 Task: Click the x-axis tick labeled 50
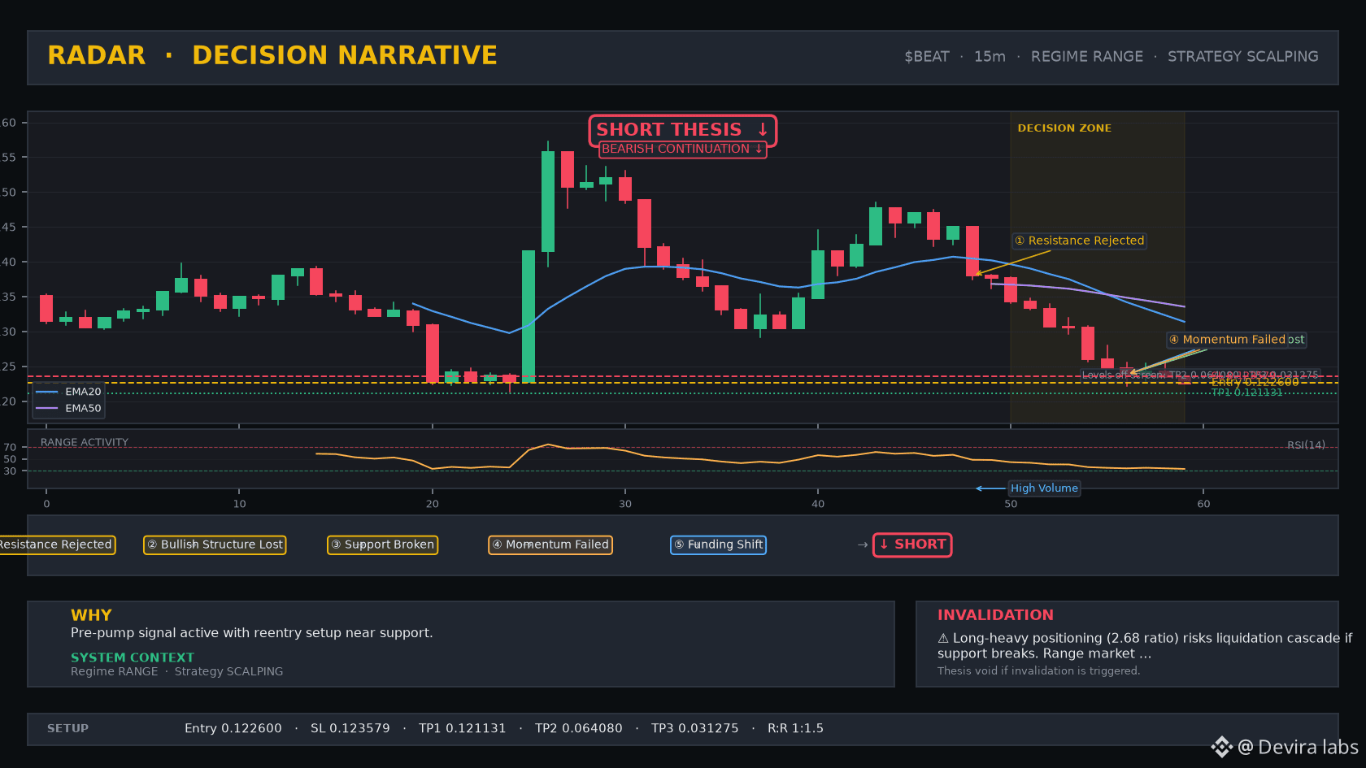(x=1011, y=504)
